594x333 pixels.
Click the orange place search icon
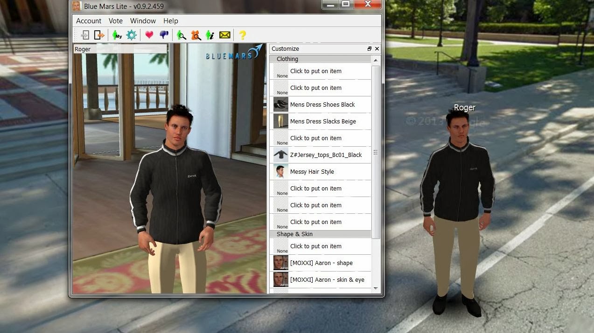(196, 35)
